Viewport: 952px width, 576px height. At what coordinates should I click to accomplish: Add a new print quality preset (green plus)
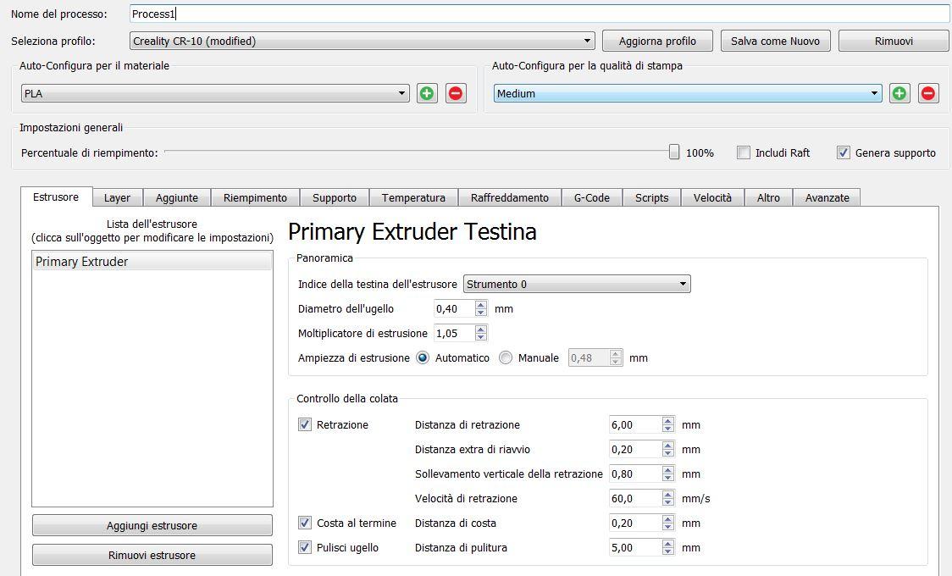point(899,93)
